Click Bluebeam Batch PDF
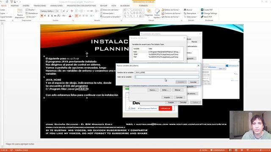The width and height of the screenshot is (271, 152). pyautogui.click(x=206, y=17)
